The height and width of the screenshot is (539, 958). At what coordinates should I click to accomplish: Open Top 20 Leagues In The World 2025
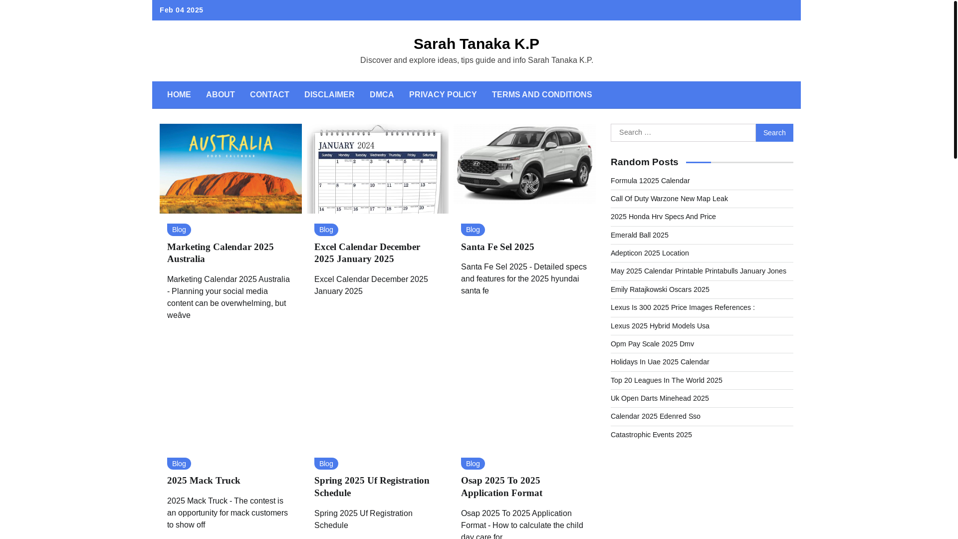pos(667,380)
